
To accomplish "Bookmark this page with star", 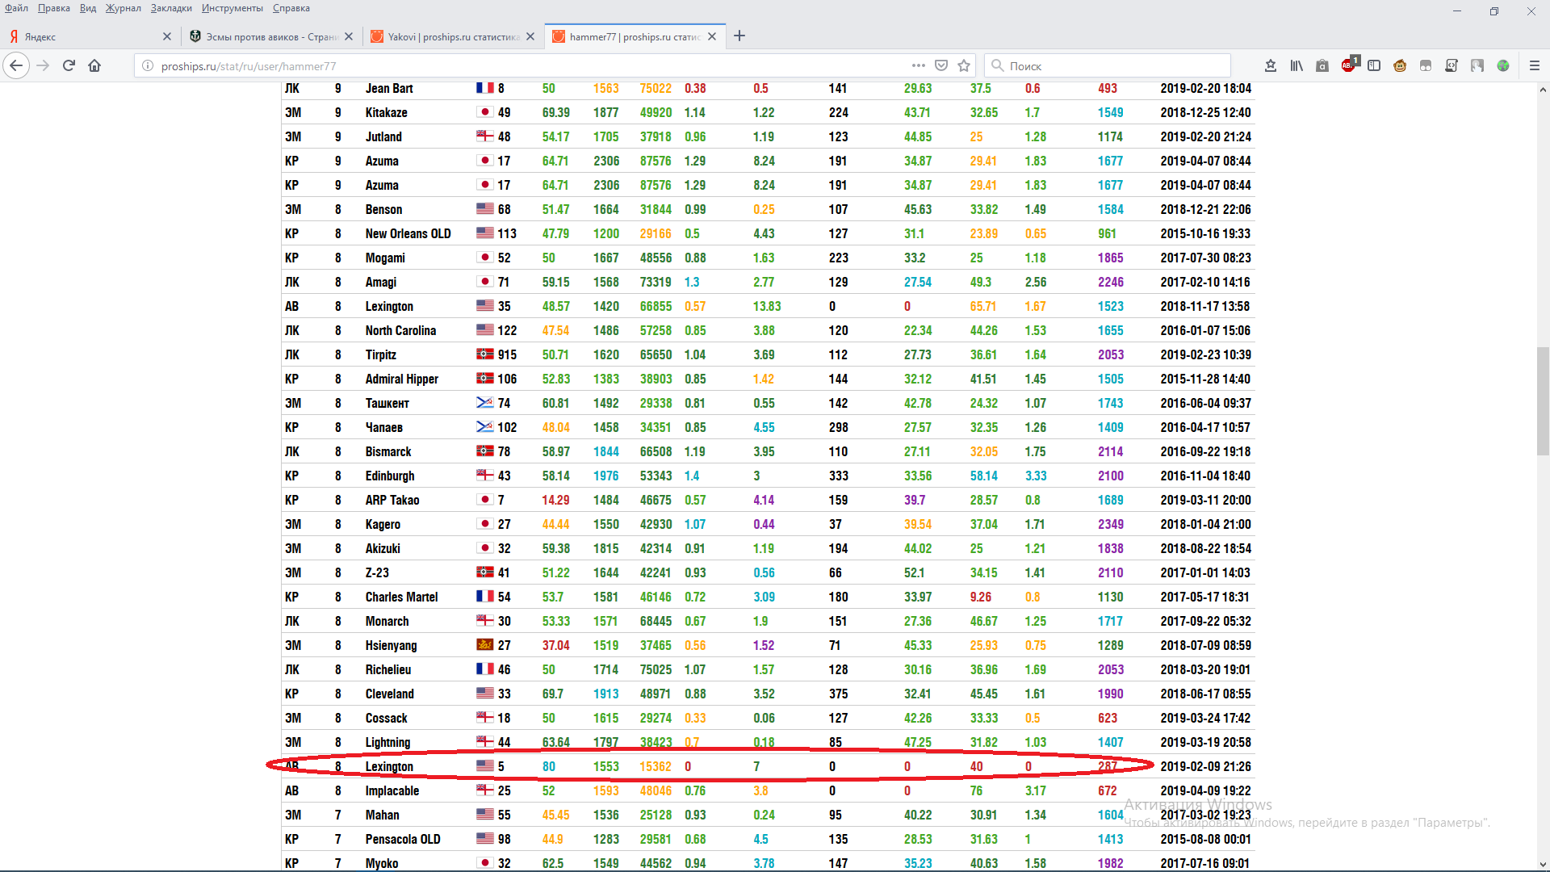I will click(964, 65).
